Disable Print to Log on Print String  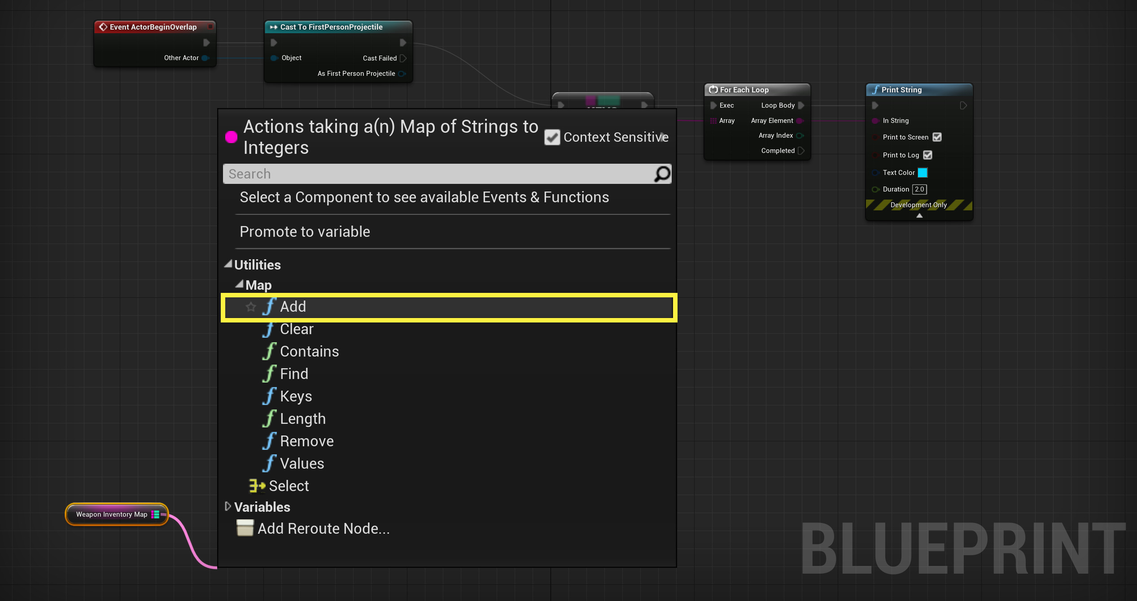tap(927, 155)
